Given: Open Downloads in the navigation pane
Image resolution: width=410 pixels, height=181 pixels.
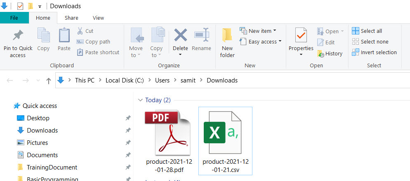Looking at the screenshot, I should (x=38, y=130).
